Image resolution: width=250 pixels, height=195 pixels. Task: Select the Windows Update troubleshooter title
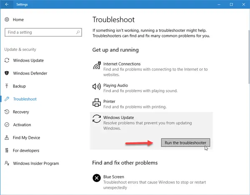click(x=119, y=117)
